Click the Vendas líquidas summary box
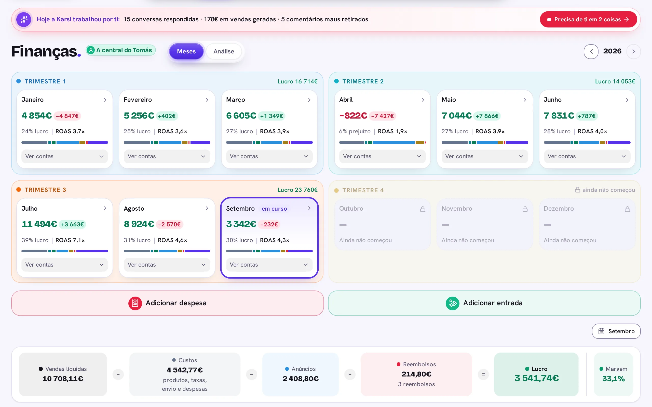 pos(63,374)
